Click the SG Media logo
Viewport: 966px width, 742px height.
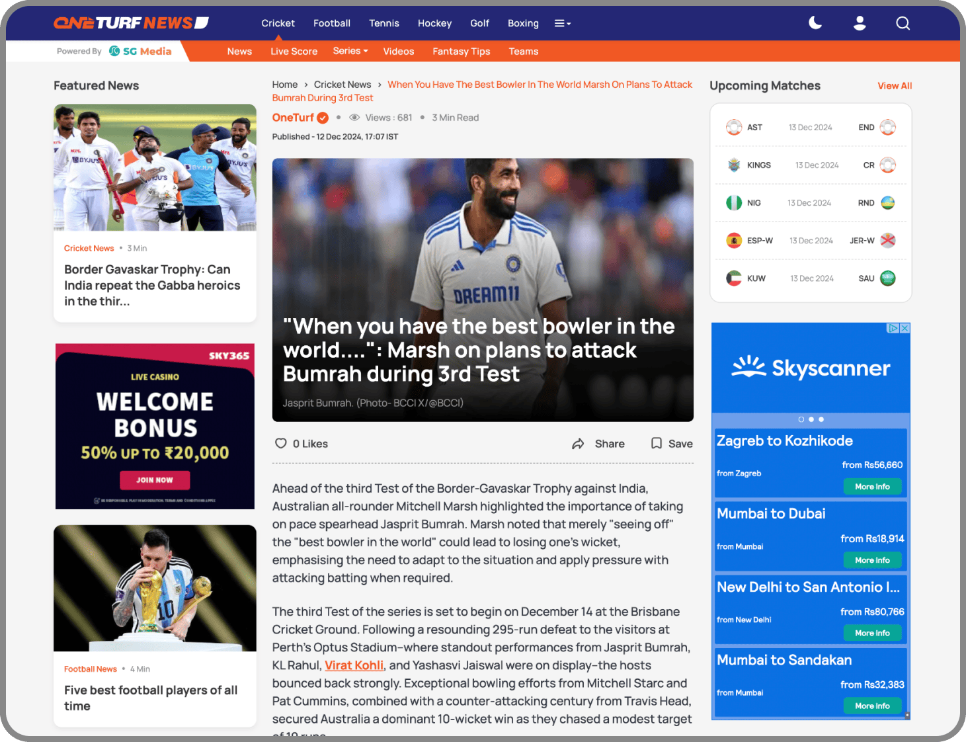tap(140, 51)
